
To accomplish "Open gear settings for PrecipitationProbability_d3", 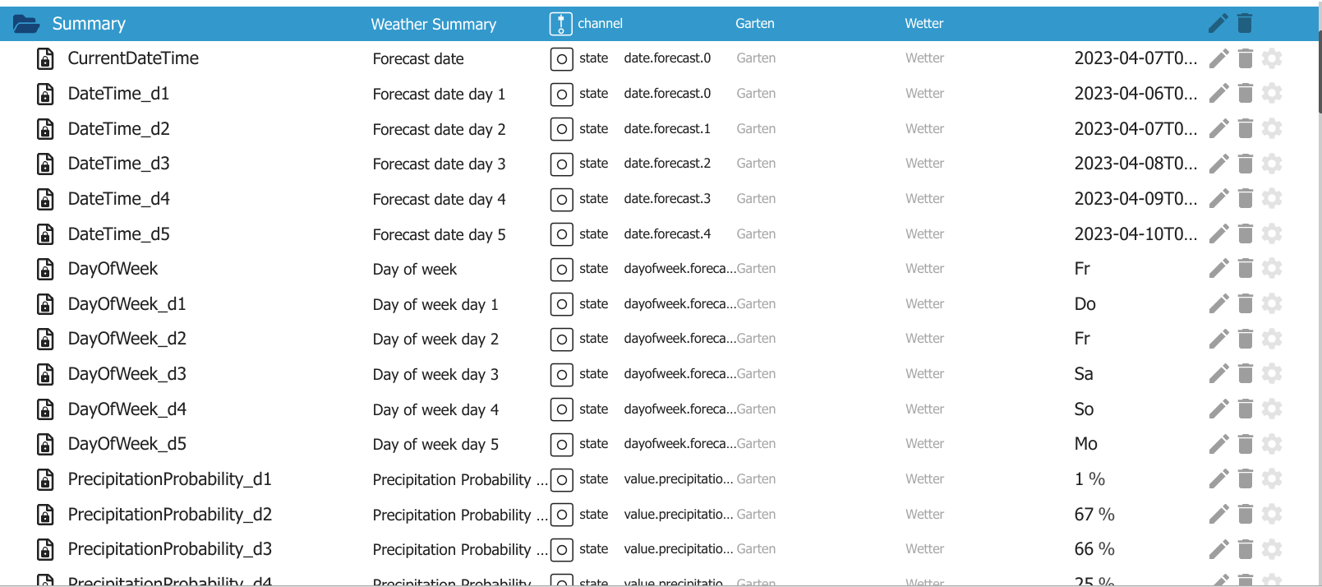I will (x=1272, y=549).
